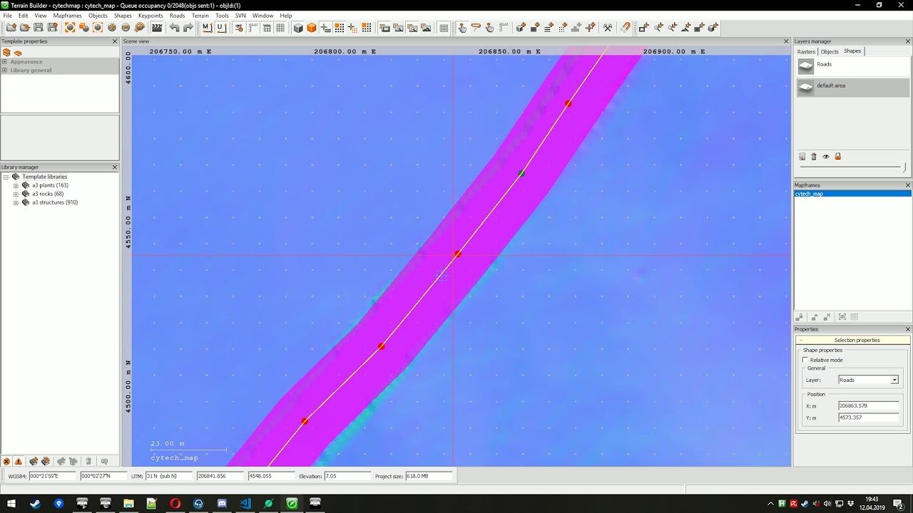Close the Mapframes panel
The image size is (913, 513).
907,185
